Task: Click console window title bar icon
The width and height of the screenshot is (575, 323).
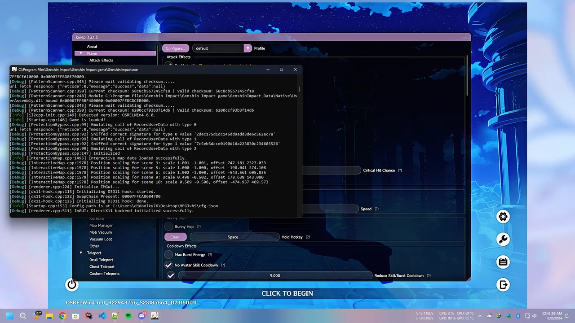Action: 14,70
